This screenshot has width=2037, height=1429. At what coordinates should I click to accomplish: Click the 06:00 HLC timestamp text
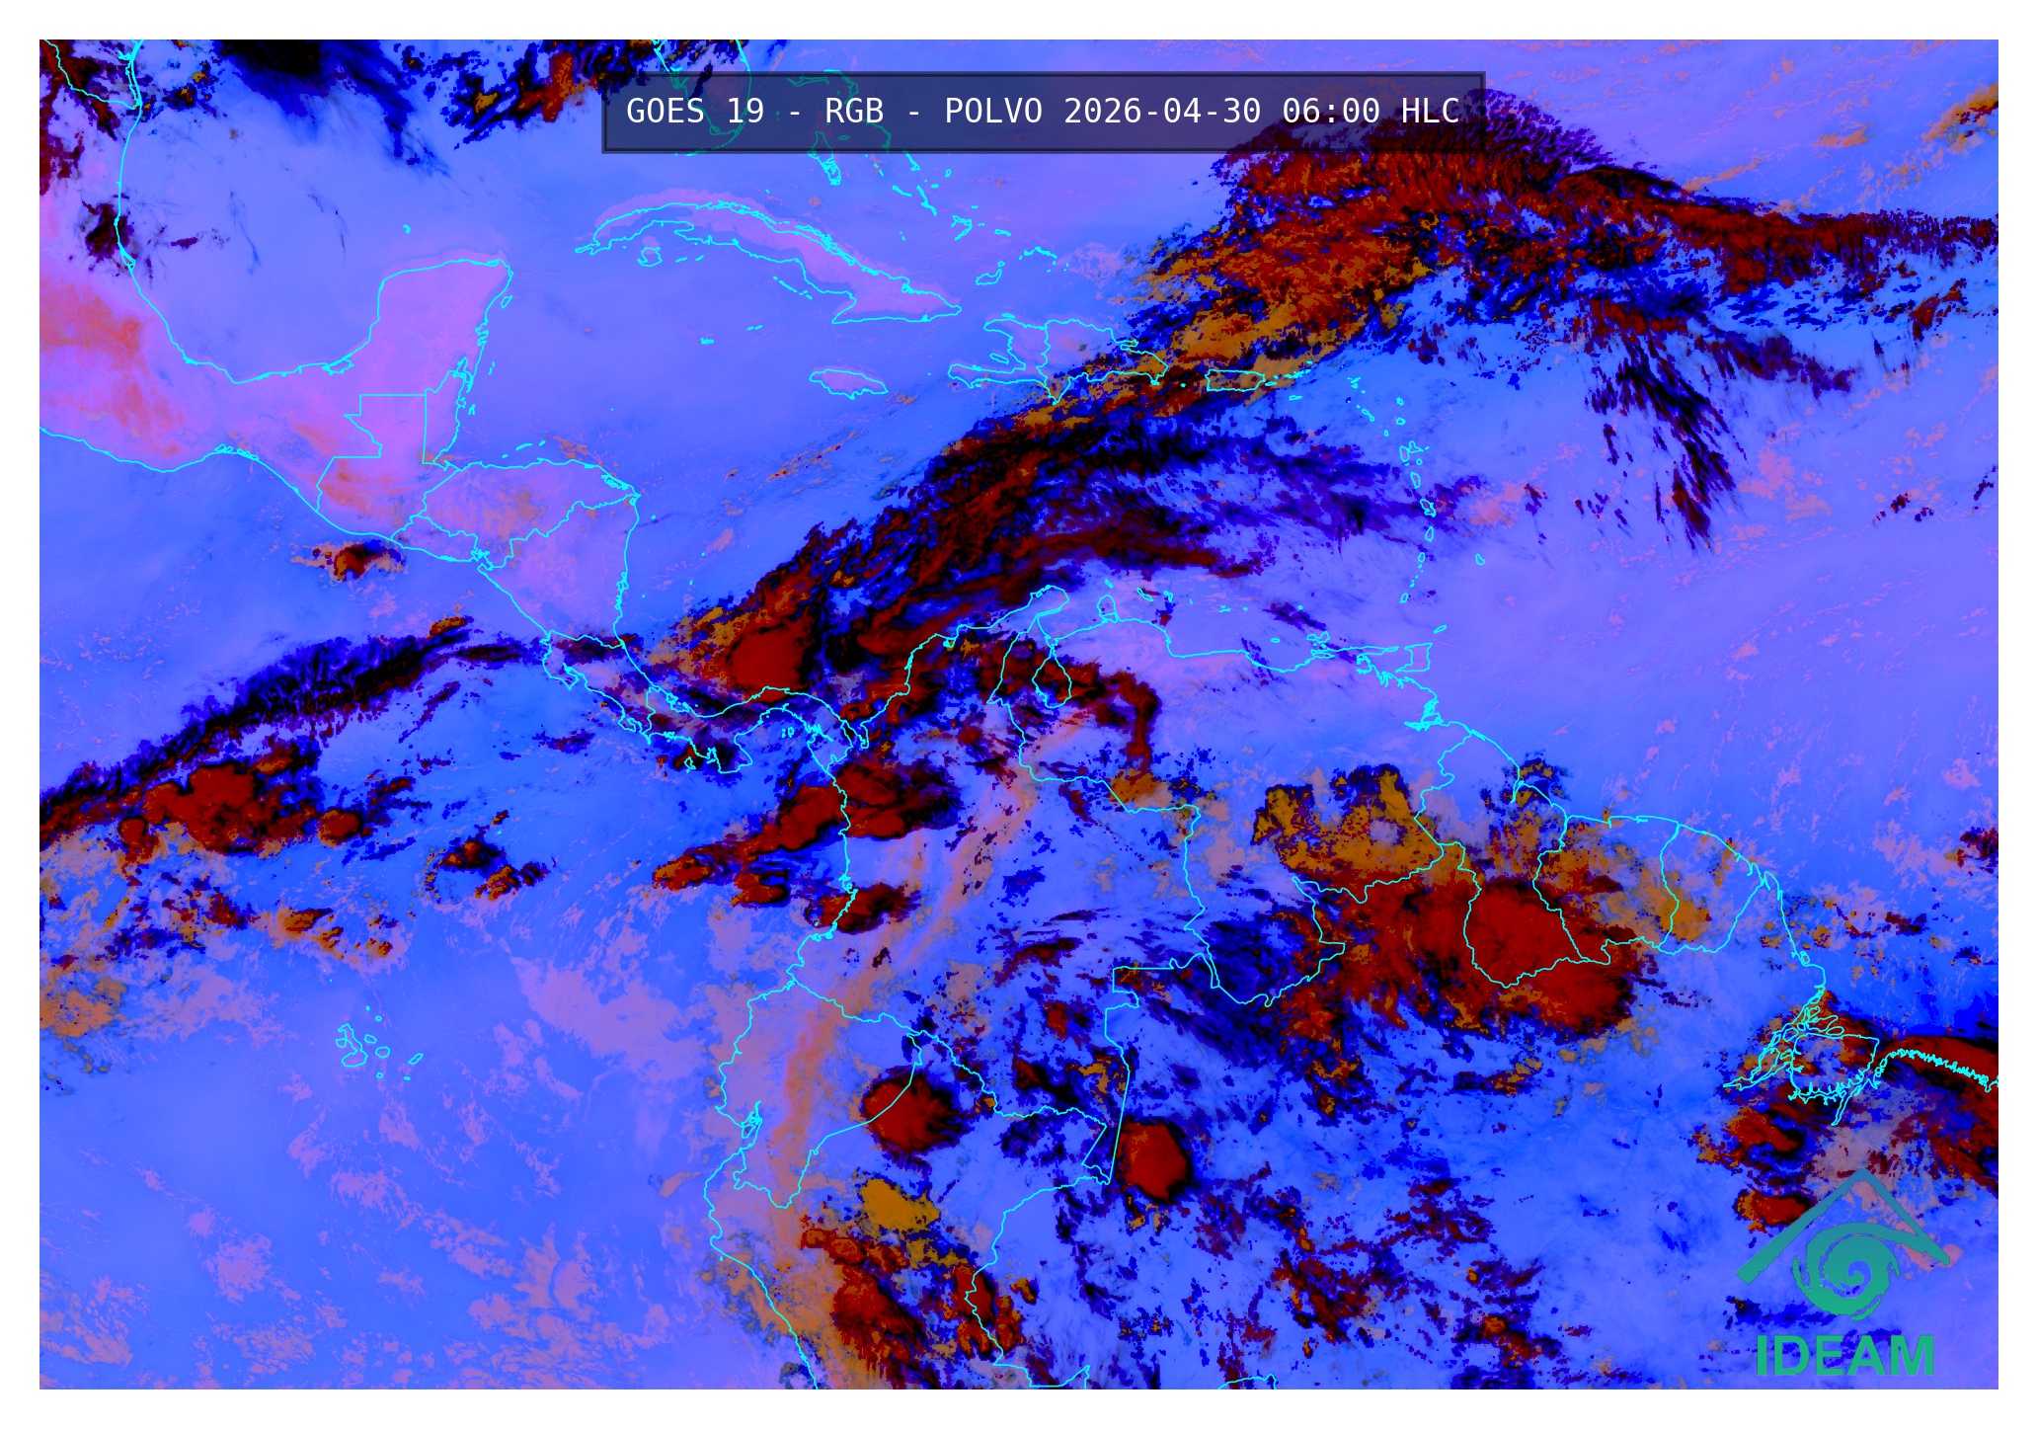tap(1371, 112)
